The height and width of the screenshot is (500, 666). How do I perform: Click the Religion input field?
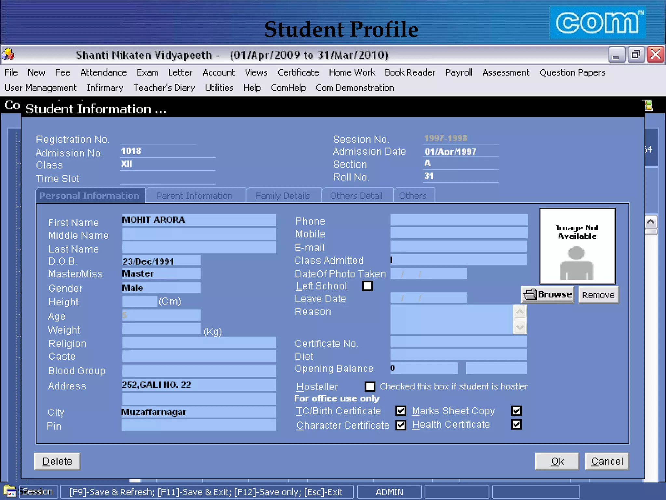(x=199, y=342)
